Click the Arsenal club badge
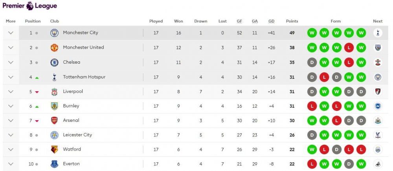This screenshot has width=393, height=171. [x=54, y=121]
